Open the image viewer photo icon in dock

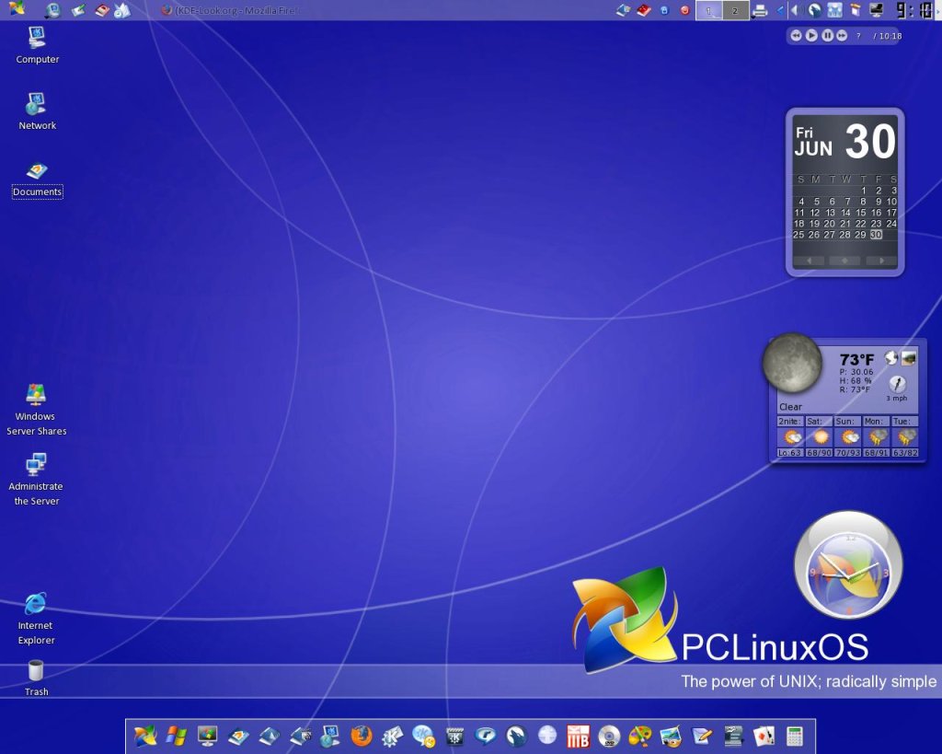point(671,736)
